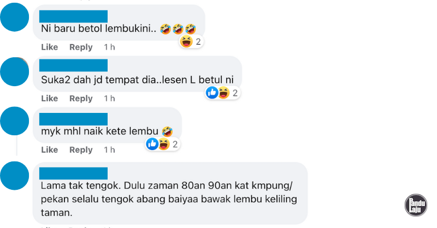Click thumbs-up reaction on lesen L comment
This screenshot has height=228, width=437.
tap(212, 92)
